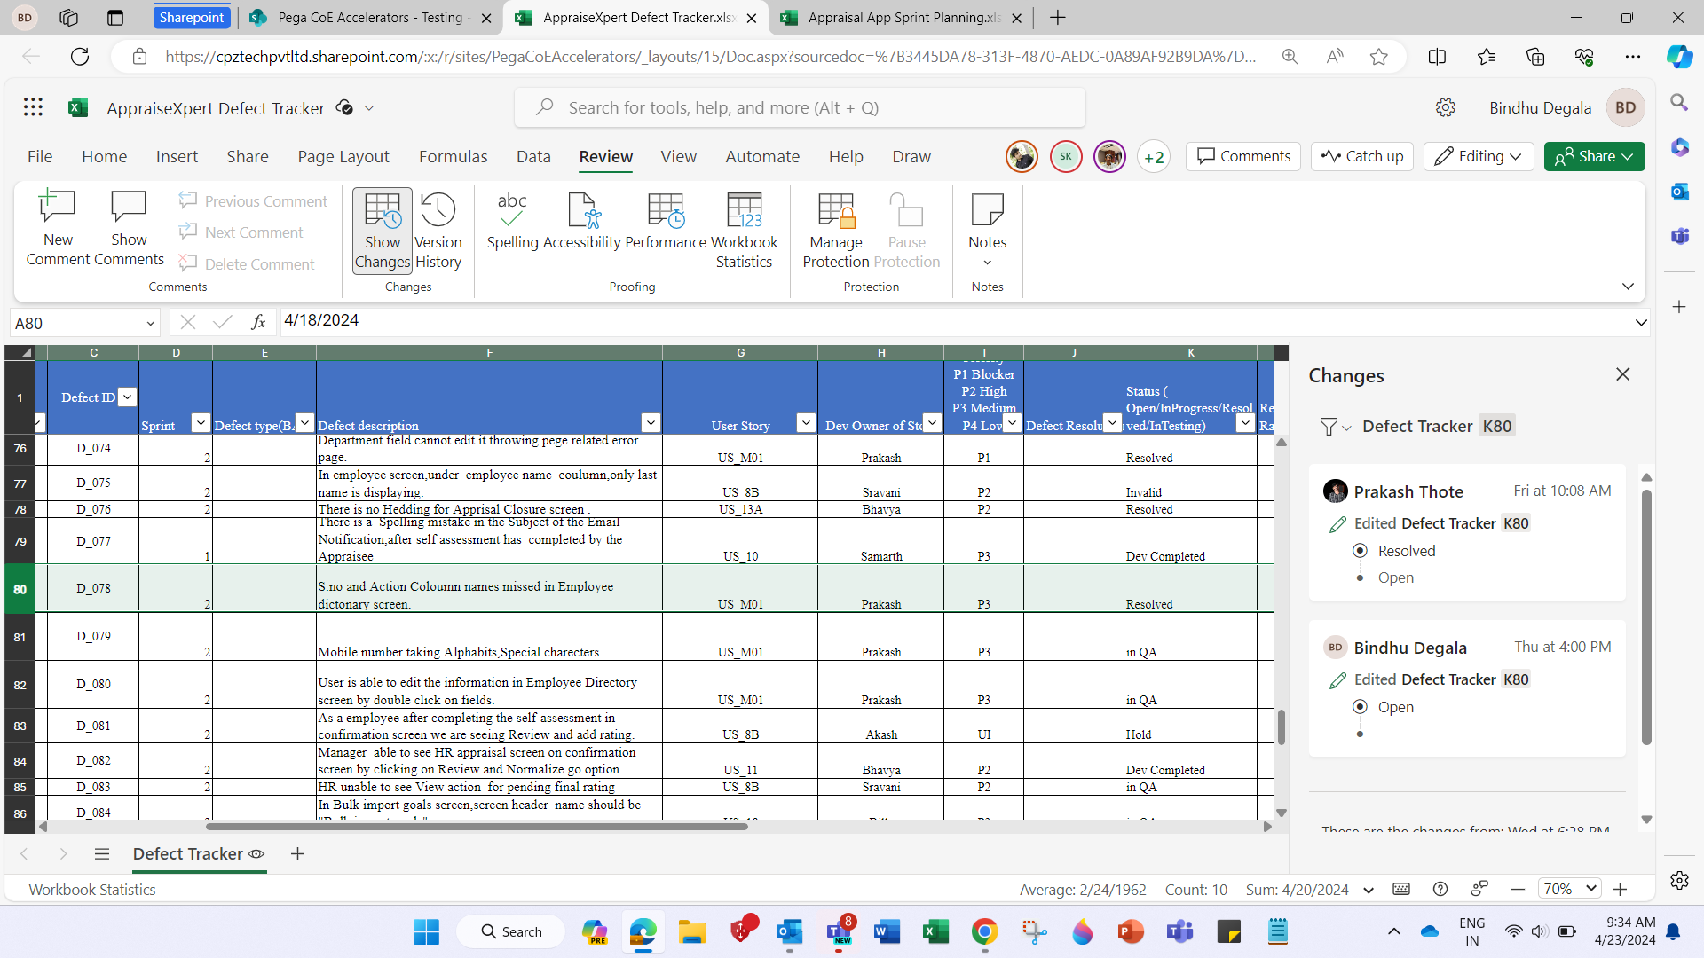Expand the formula bar
The image size is (1704, 958).
1641,323
